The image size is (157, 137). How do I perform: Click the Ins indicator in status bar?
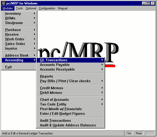(129, 133)
